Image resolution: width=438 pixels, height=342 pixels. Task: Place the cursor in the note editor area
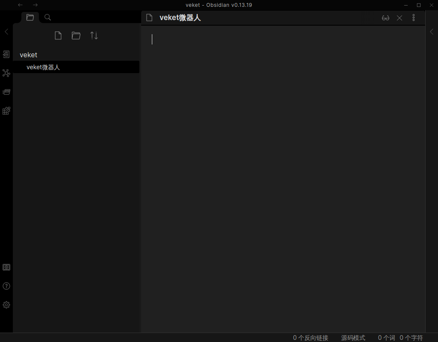[283, 179]
